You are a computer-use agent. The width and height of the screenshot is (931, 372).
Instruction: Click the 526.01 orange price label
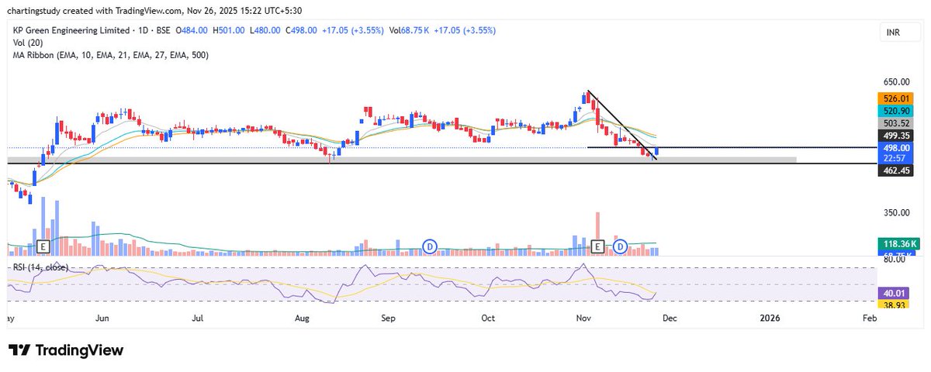coord(894,98)
